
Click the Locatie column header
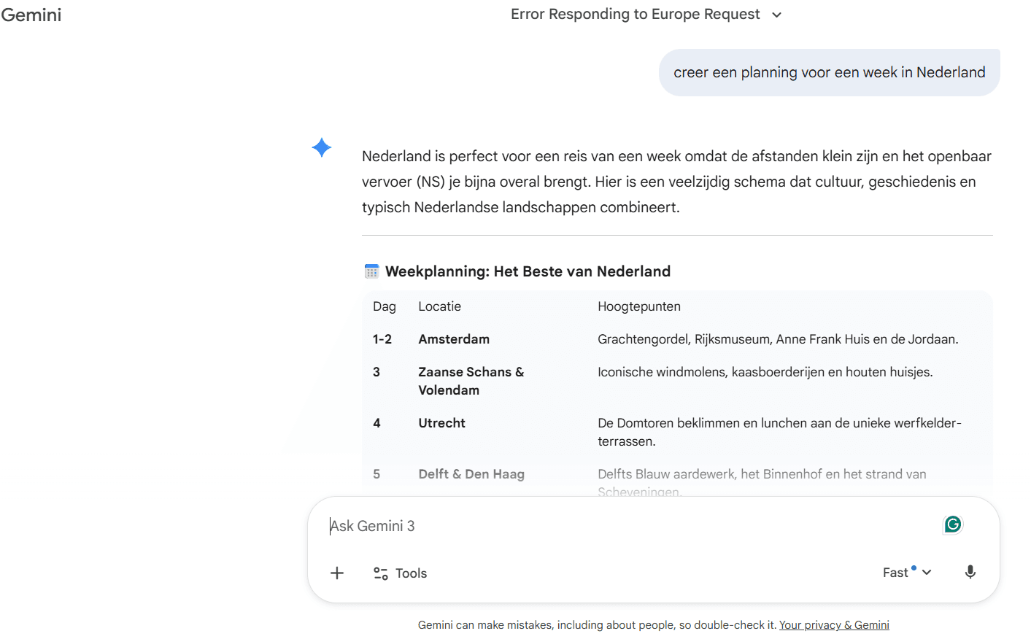(x=439, y=306)
